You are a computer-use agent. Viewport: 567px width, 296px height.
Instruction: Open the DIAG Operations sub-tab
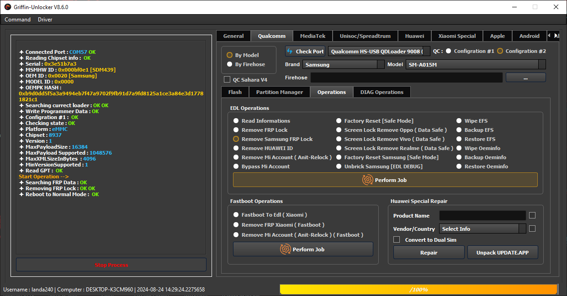(x=382, y=92)
